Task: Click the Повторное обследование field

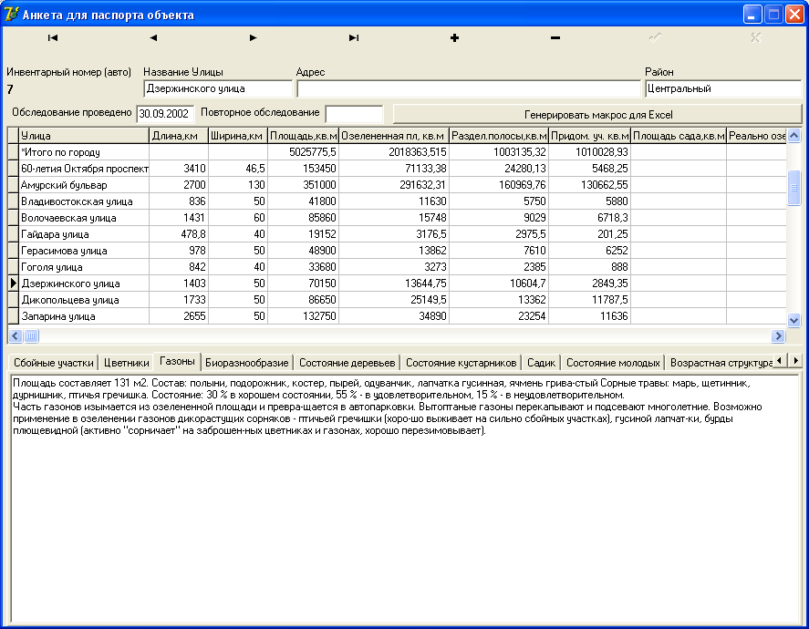Action: [x=355, y=114]
